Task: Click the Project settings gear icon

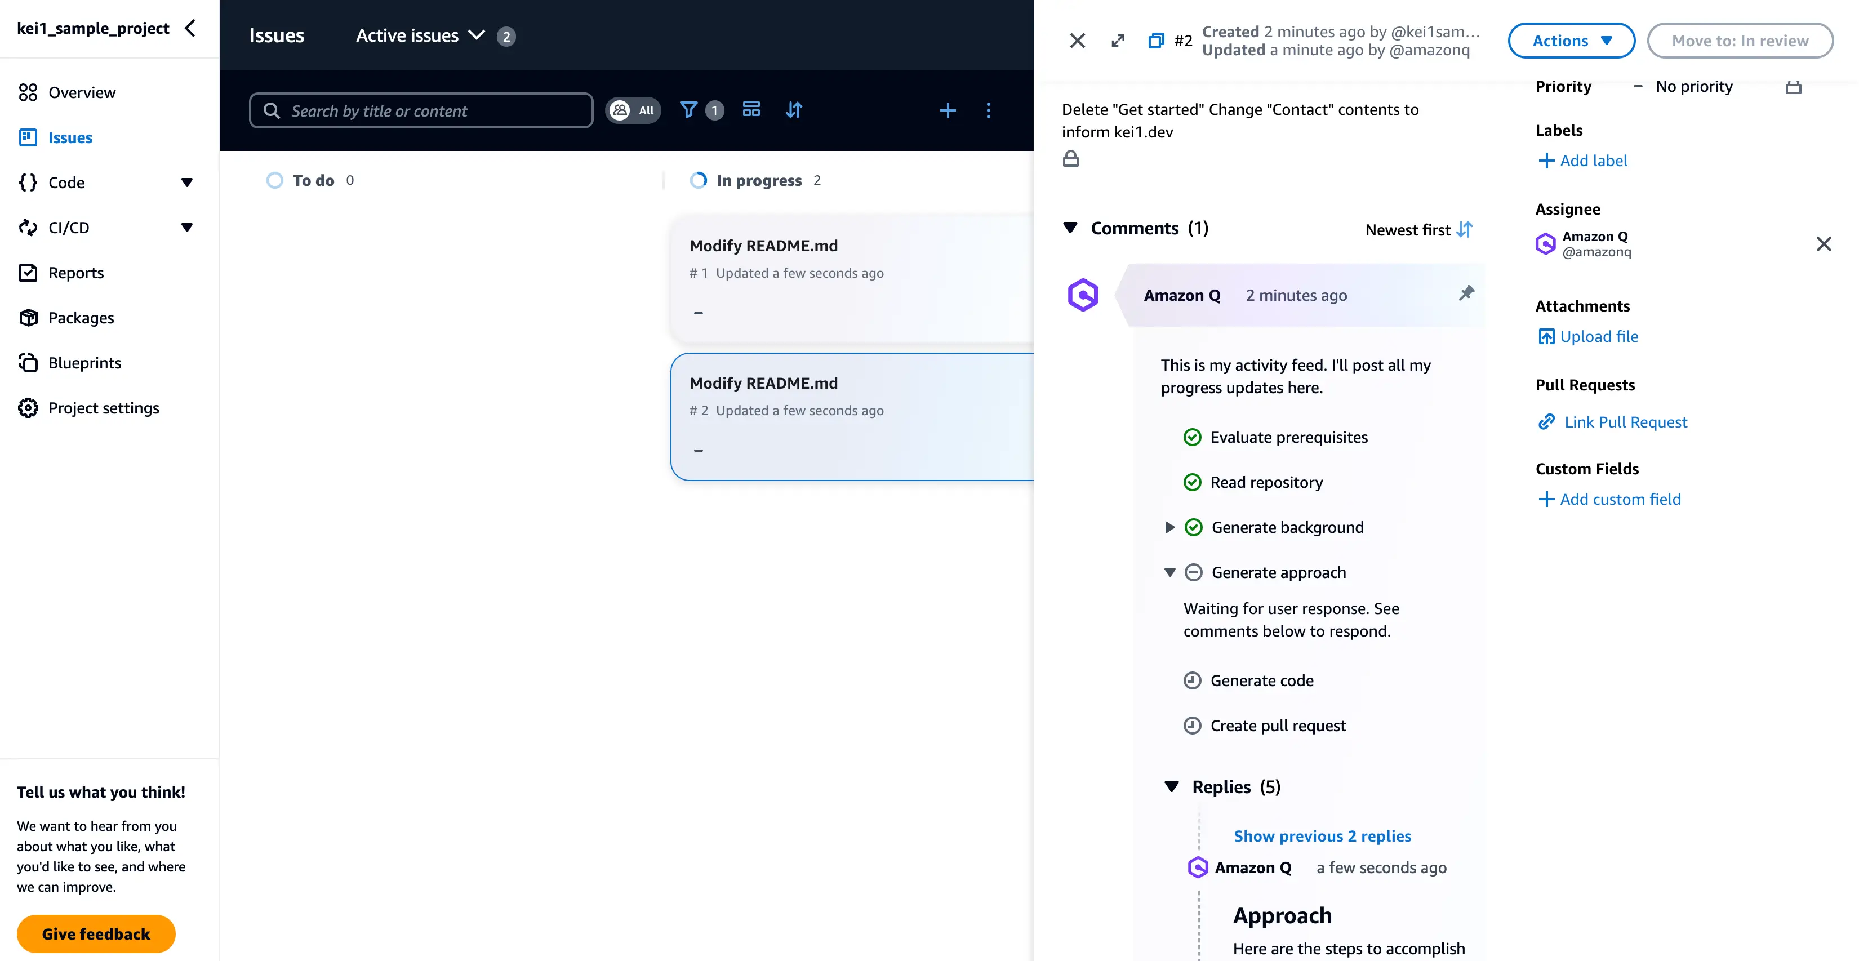Action: click(28, 408)
